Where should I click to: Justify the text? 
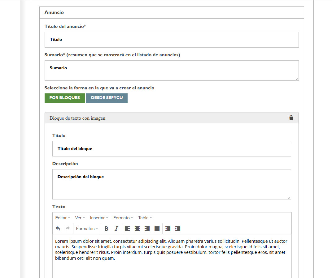coord(157,229)
